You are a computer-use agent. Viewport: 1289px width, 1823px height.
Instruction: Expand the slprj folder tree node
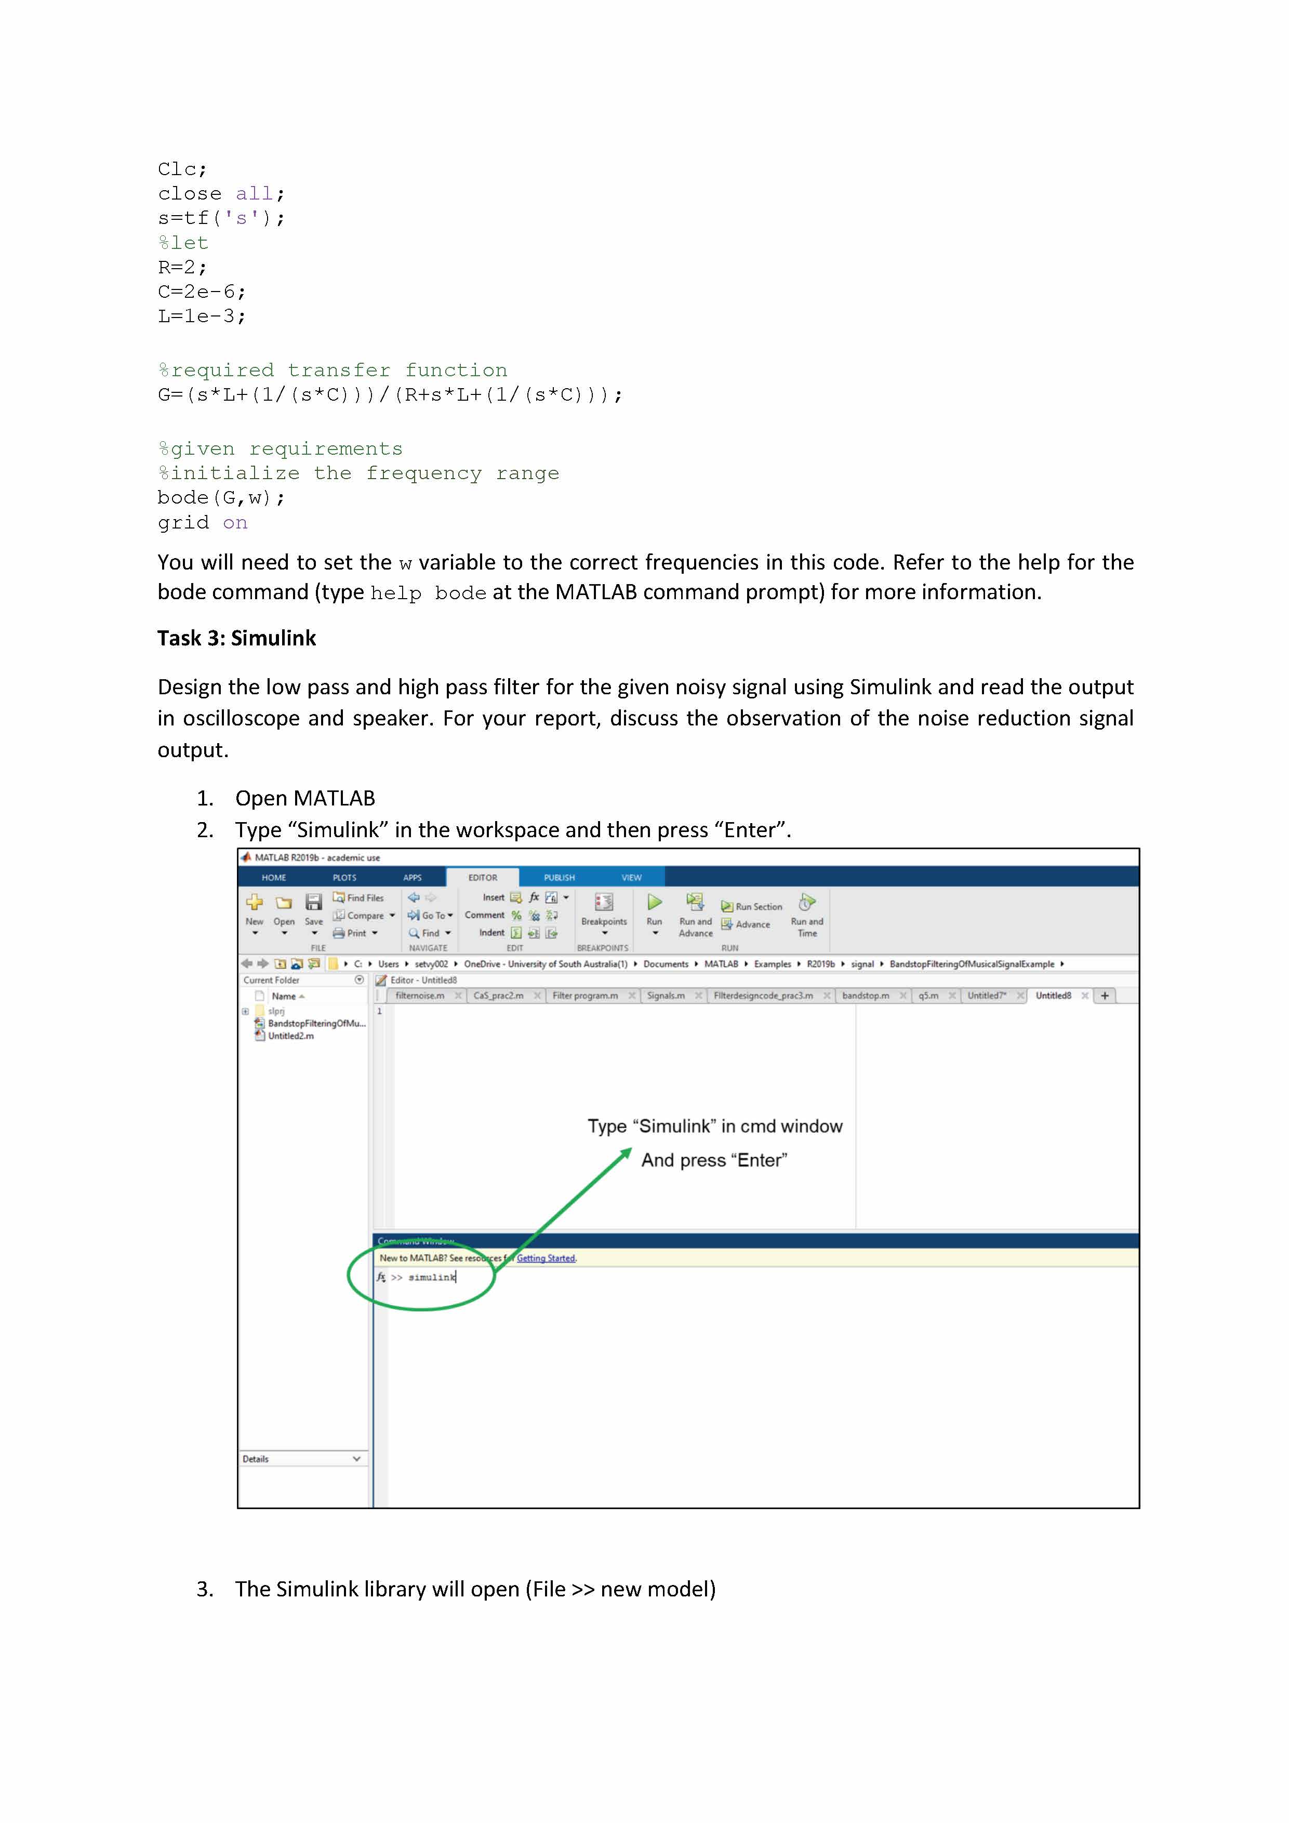tap(245, 1012)
